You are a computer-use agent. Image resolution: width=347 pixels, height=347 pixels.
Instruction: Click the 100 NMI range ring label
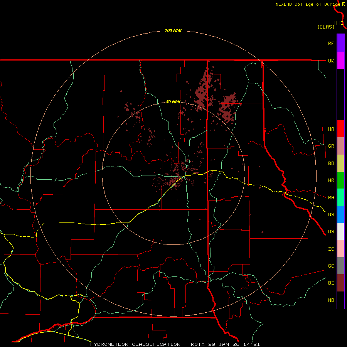click(173, 30)
